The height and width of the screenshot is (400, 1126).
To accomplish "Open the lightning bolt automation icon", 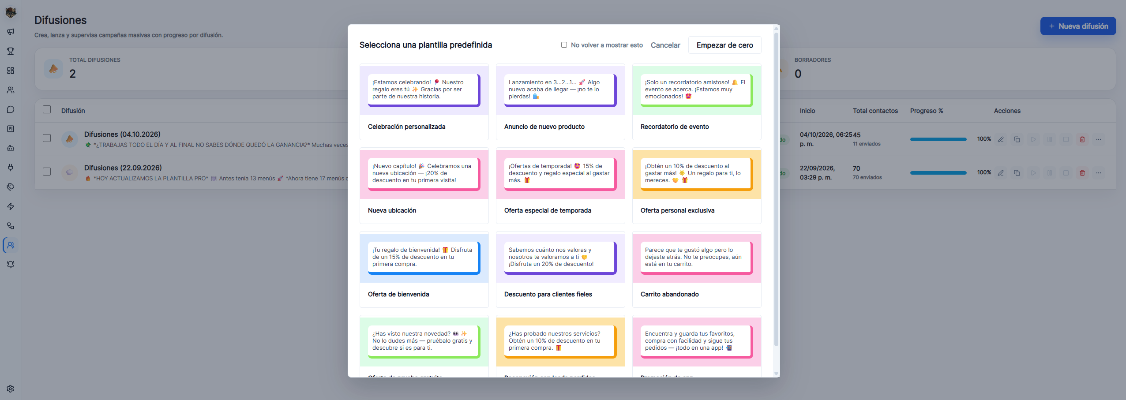I will [x=11, y=206].
